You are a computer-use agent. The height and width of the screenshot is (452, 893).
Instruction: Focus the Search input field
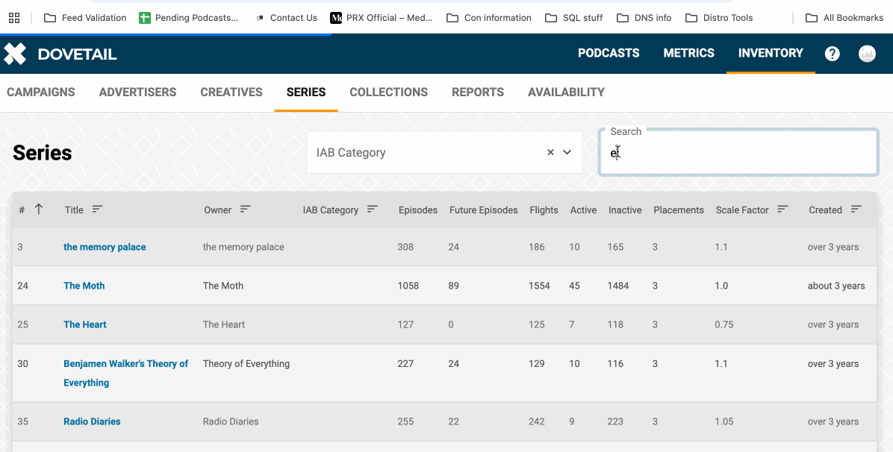coord(738,153)
